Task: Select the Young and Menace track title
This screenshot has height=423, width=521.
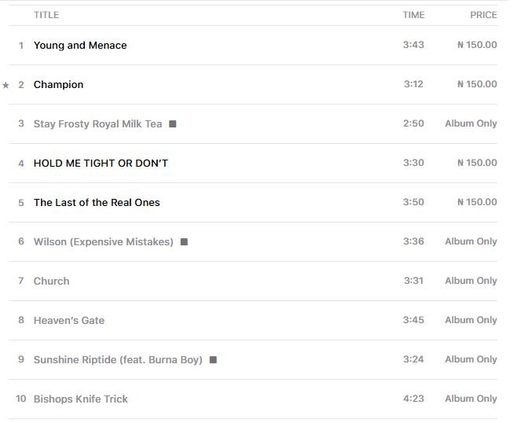Action: tap(80, 46)
